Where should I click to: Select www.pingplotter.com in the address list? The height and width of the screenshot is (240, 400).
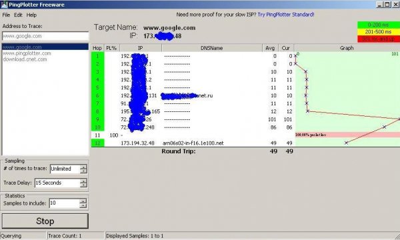(27, 53)
